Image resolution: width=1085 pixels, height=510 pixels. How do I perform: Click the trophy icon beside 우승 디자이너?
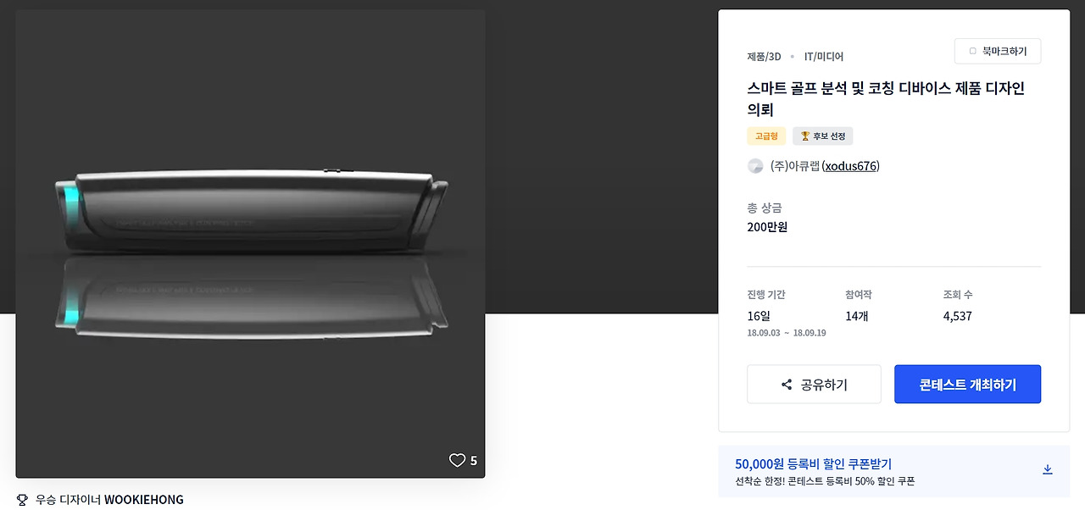pyautogui.click(x=23, y=500)
